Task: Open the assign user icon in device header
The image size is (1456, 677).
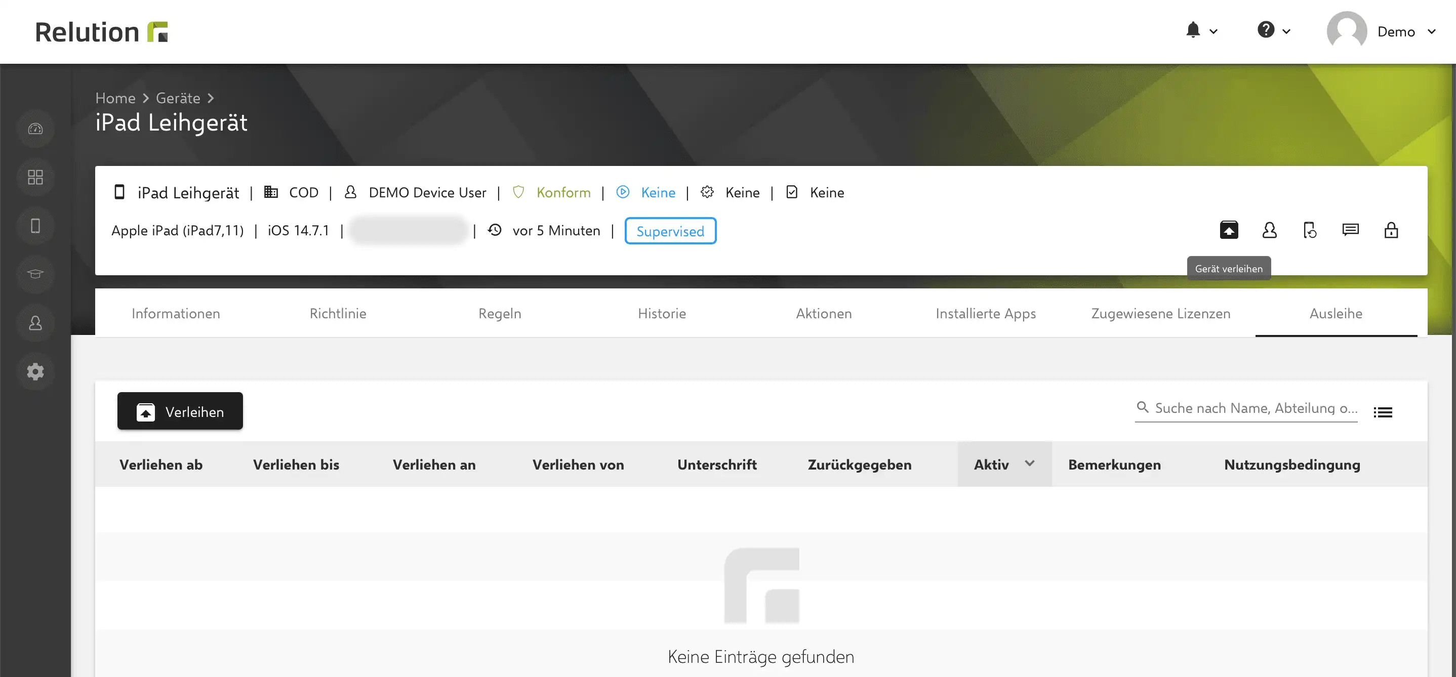Action: (1270, 230)
